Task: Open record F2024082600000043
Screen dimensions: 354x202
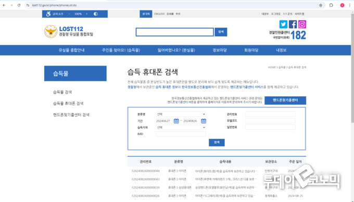Action: pos(146,179)
